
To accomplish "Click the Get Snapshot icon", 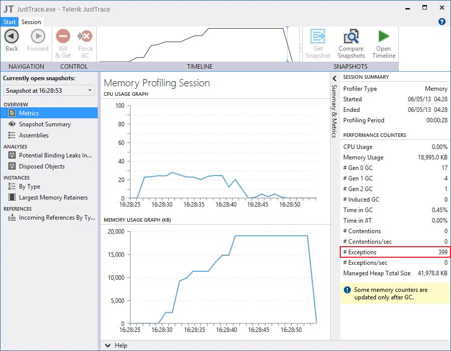I will tap(318, 36).
